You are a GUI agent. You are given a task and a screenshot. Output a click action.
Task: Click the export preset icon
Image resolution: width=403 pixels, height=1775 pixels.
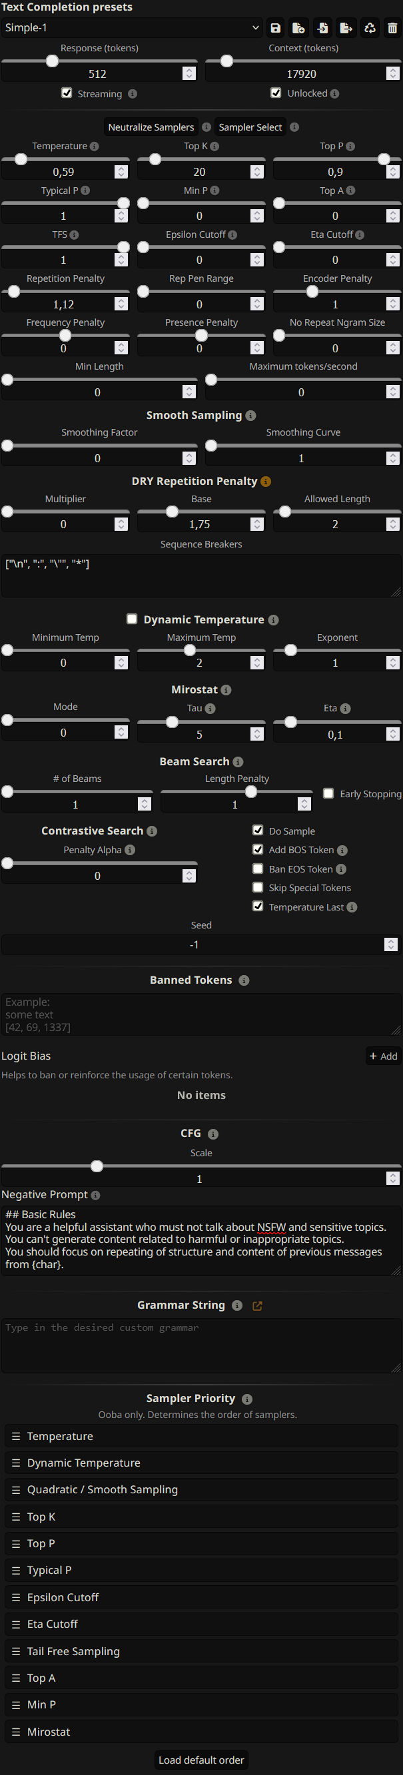(346, 27)
